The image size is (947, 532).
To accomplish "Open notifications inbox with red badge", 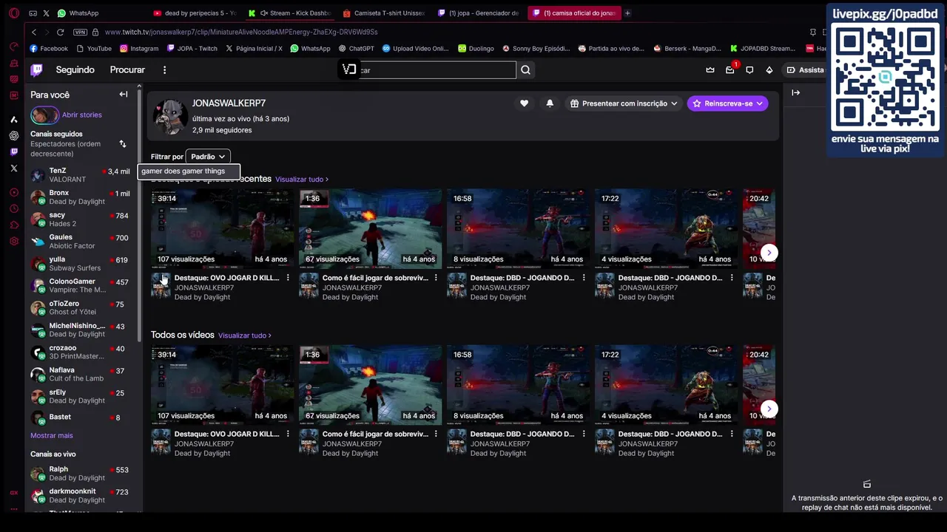I will pyautogui.click(x=729, y=69).
